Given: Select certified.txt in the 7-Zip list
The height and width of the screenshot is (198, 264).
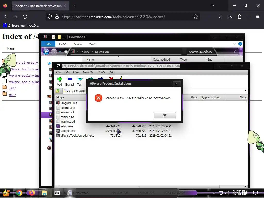Looking at the screenshot, I should coord(67,117).
